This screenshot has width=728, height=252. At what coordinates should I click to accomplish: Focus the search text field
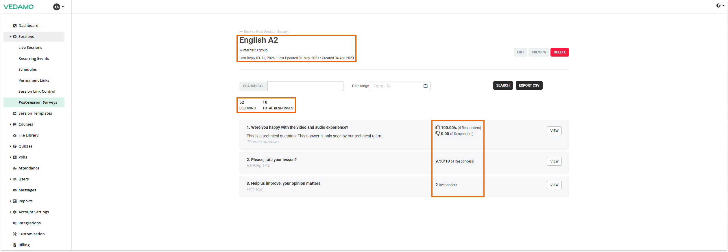point(305,86)
